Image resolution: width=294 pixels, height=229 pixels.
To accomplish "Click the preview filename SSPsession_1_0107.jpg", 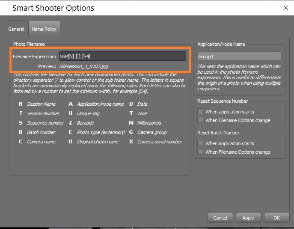I will (x=83, y=66).
